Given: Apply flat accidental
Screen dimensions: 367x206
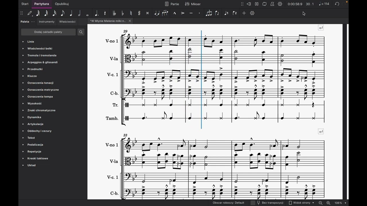Looking at the screenshot, I should tap(123, 13).
